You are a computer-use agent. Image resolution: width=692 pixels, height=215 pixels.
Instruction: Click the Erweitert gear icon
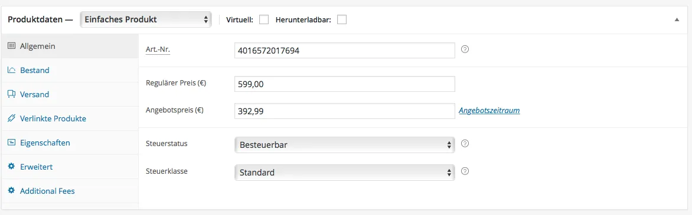tap(12, 167)
